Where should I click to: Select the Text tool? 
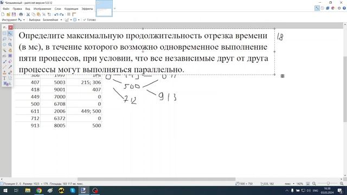pyautogui.click(x=4, y=78)
